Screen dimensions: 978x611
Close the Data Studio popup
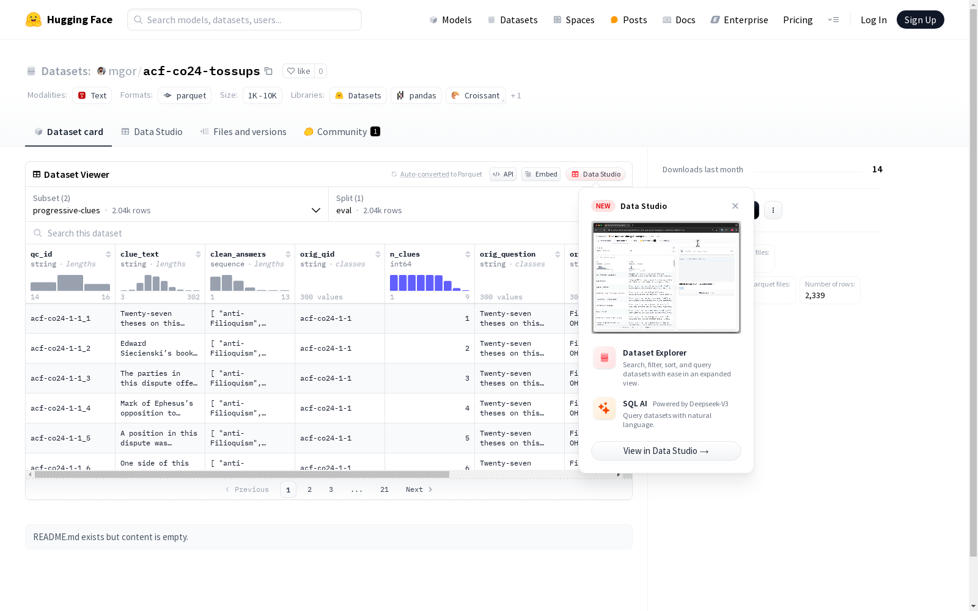click(735, 206)
